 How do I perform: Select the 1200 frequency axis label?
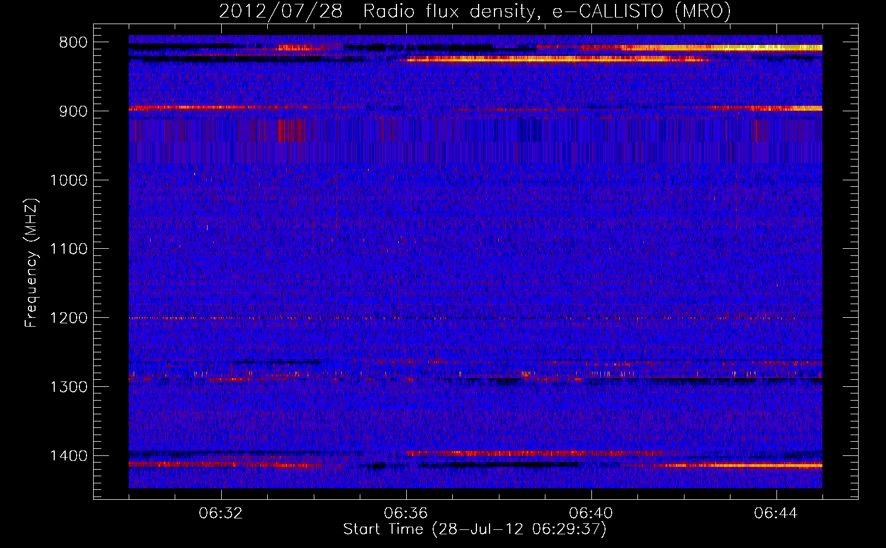68,318
